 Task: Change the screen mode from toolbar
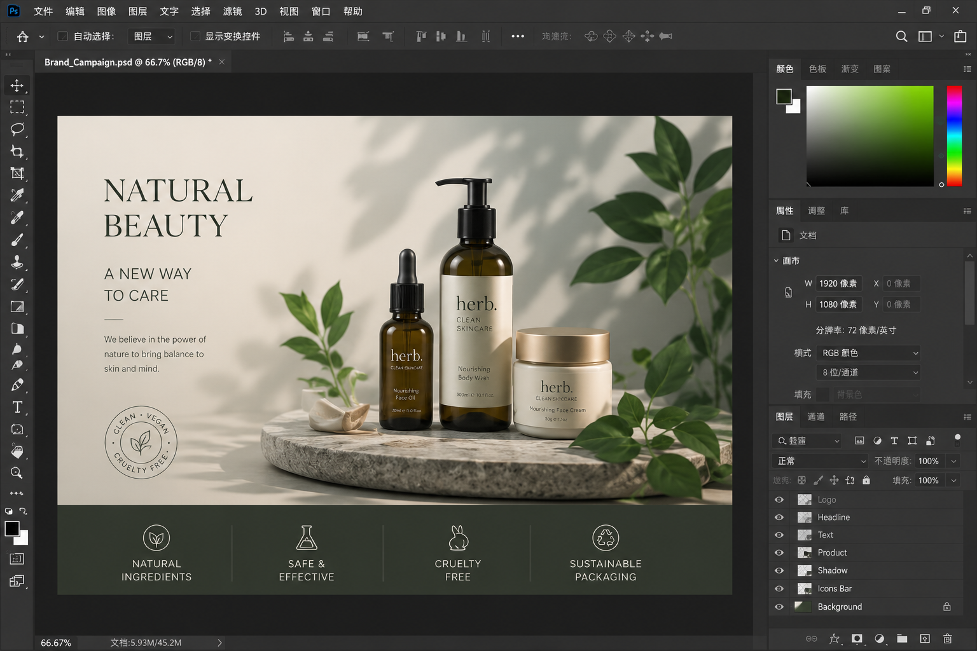(17, 580)
